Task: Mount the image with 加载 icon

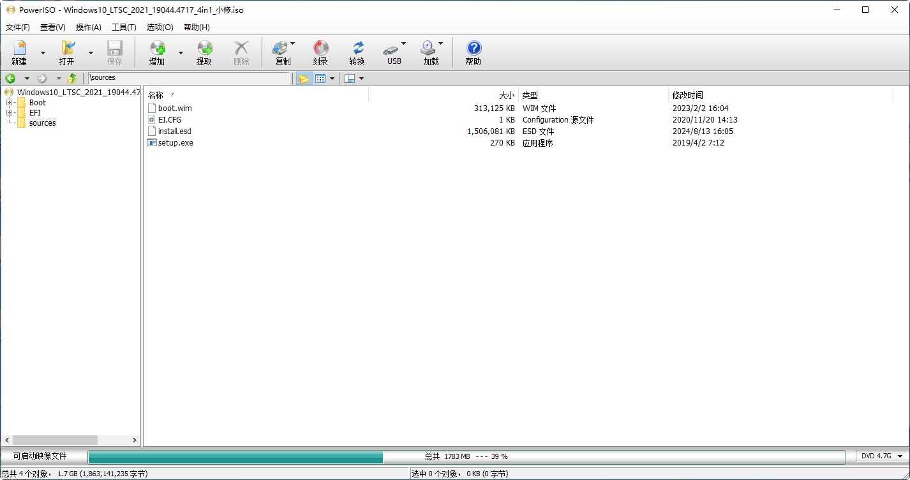Action: (x=429, y=51)
